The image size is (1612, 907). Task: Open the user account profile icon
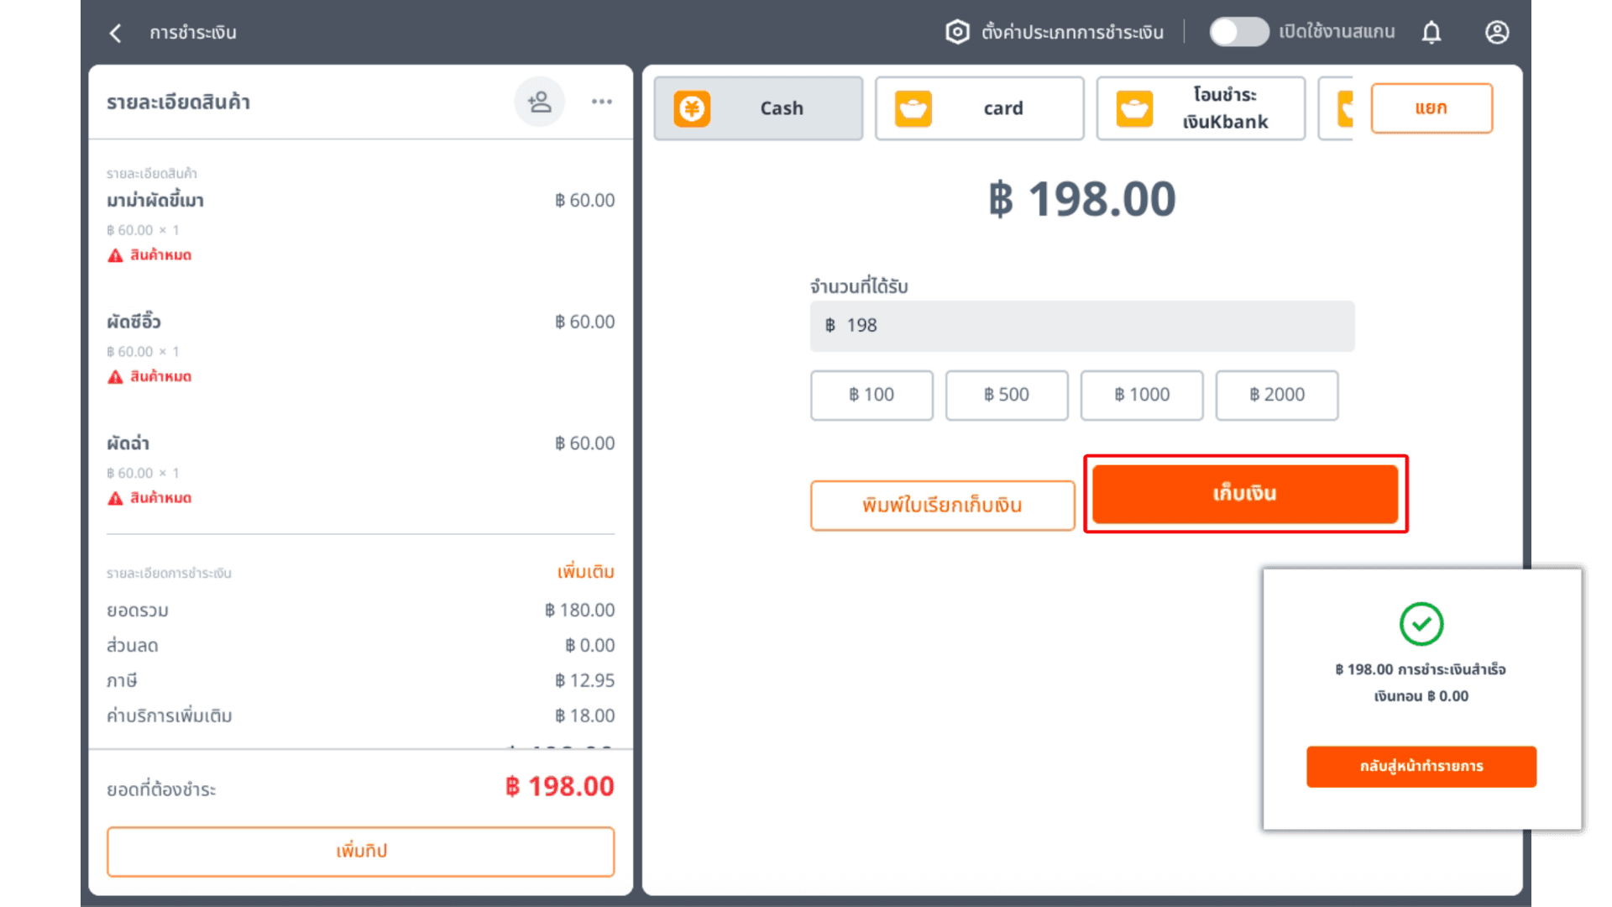point(1497,33)
